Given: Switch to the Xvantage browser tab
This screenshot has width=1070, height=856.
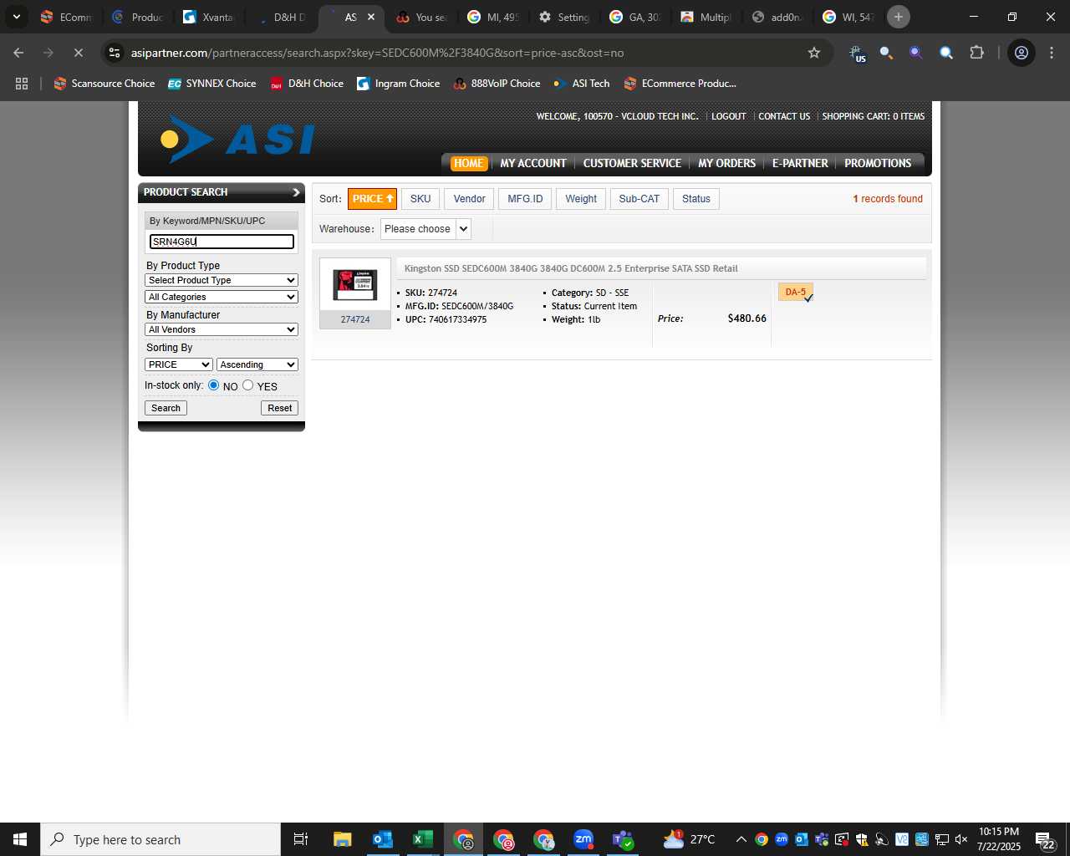Looking at the screenshot, I should coord(209,17).
